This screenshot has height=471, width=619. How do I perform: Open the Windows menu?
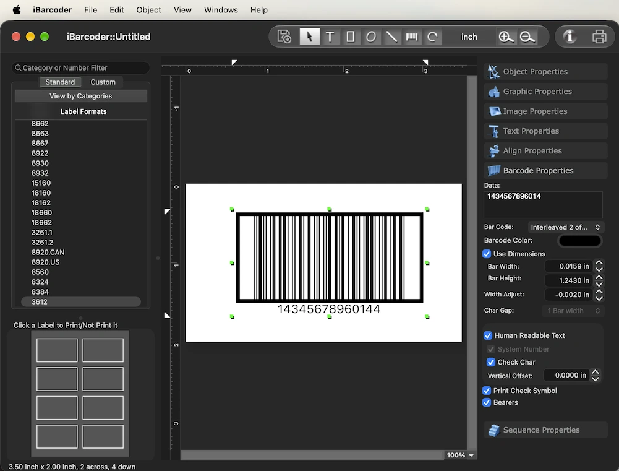(221, 10)
